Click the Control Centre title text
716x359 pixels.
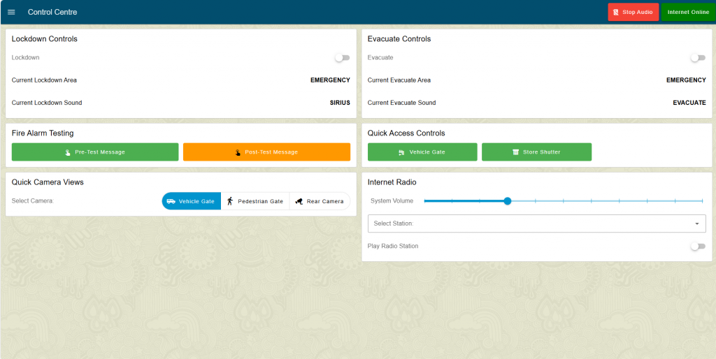coord(52,12)
